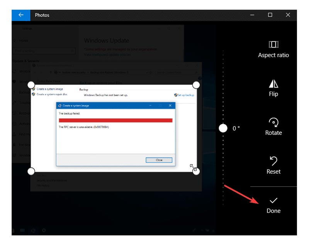Click the 0° straightening slider handle

pos(222,129)
